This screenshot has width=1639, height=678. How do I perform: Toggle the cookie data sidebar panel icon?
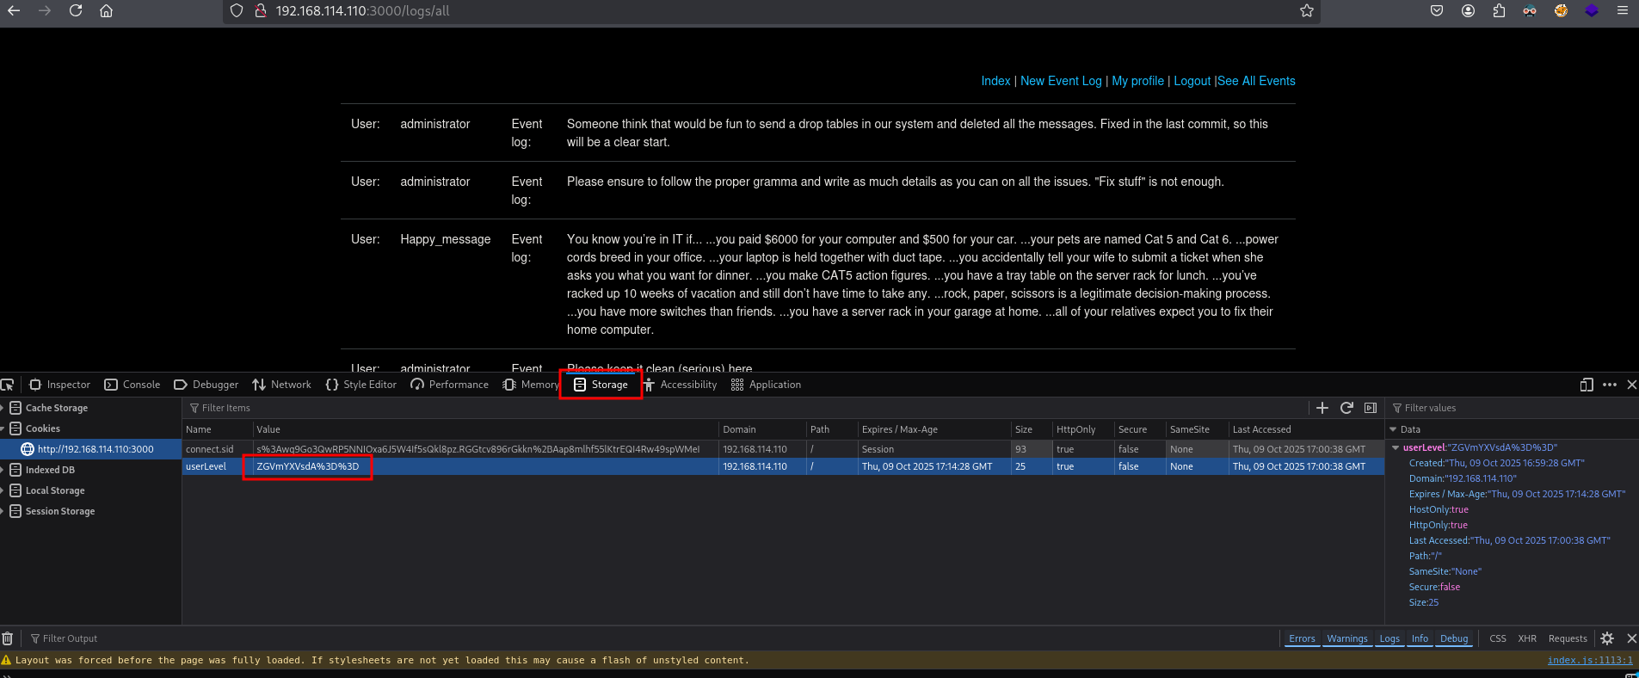(1371, 408)
